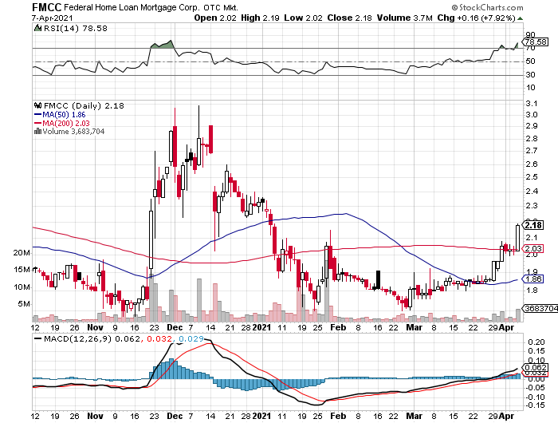The width and height of the screenshot is (558, 423).
Task: Click the 3.0 price axis label
Action: click(532, 114)
